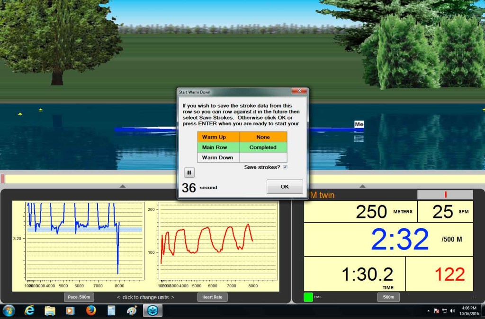Click the Pace /500m units button
The width and height of the screenshot is (485, 319).
point(79,297)
